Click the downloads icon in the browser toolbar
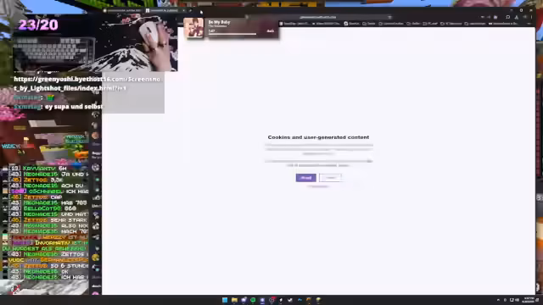This screenshot has width=543, height=305. coord(517,17)
